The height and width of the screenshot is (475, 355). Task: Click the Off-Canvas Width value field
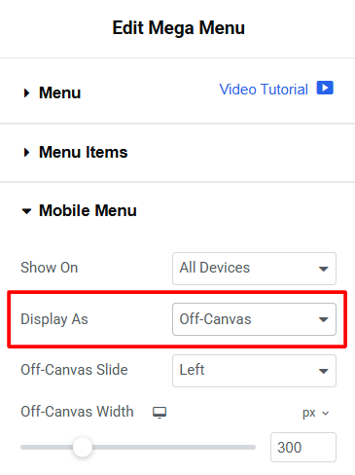pos(303,447)
